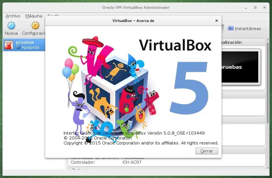Select the Instantáneas camera icon
The image size is (272, 178).
tap(230, 28)
